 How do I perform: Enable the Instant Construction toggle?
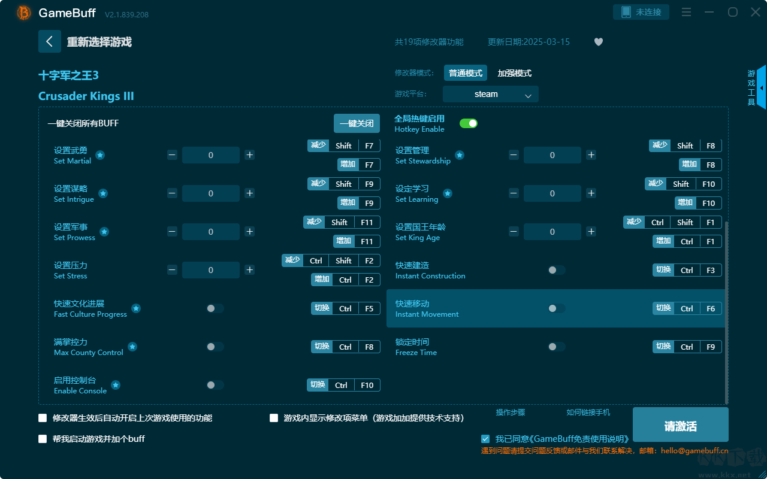557,270
